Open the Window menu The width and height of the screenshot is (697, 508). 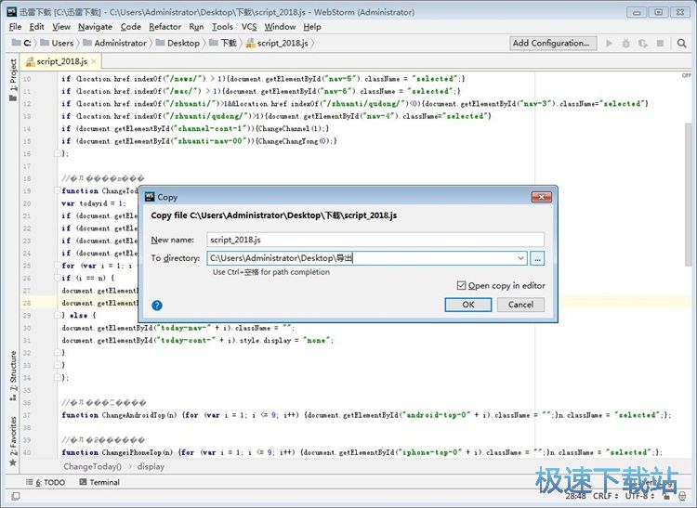[280, 27]
